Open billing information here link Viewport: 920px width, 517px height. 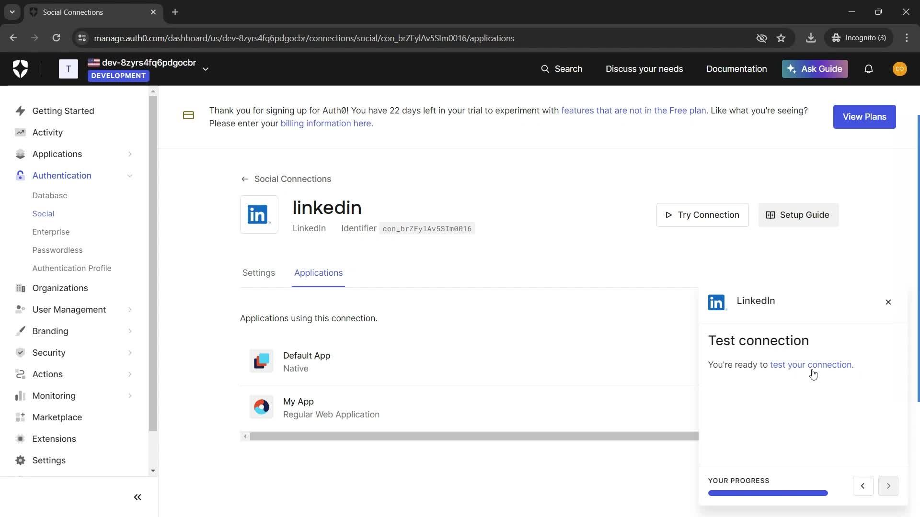[x=325, y=124]
